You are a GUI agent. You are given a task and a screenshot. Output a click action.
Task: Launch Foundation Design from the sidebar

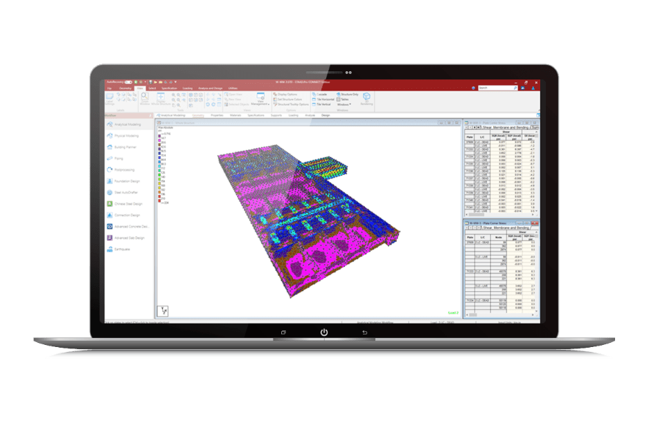pos(127,181)
